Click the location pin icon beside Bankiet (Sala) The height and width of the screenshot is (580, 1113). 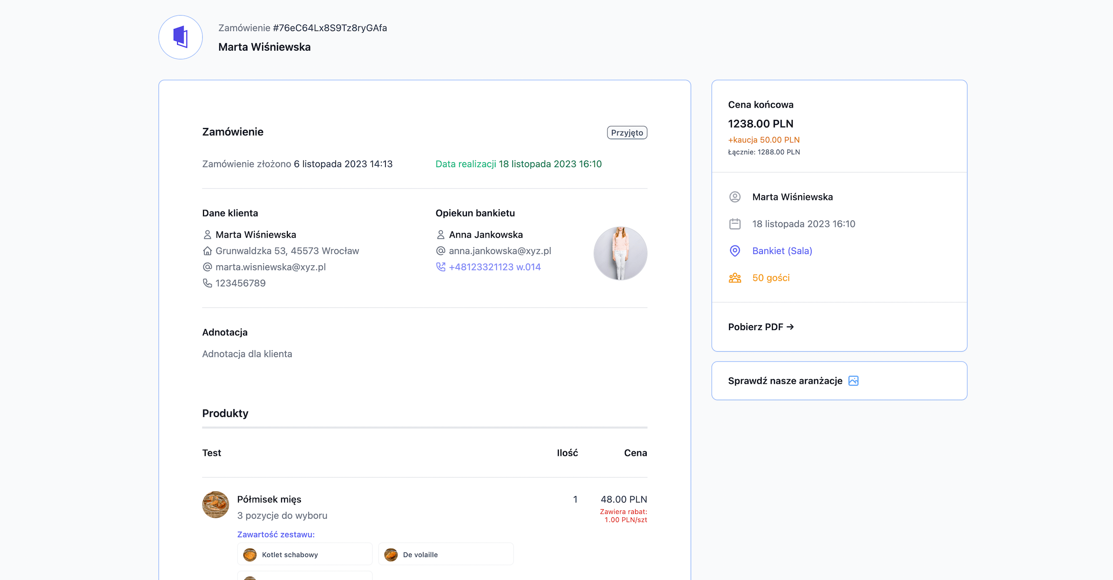click(x=735, y=251)
